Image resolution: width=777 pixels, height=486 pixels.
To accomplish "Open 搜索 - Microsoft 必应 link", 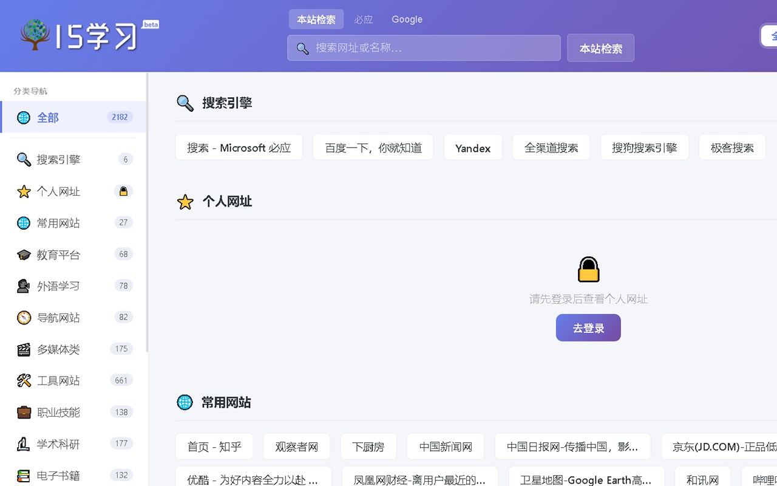I will click(239, 148).
